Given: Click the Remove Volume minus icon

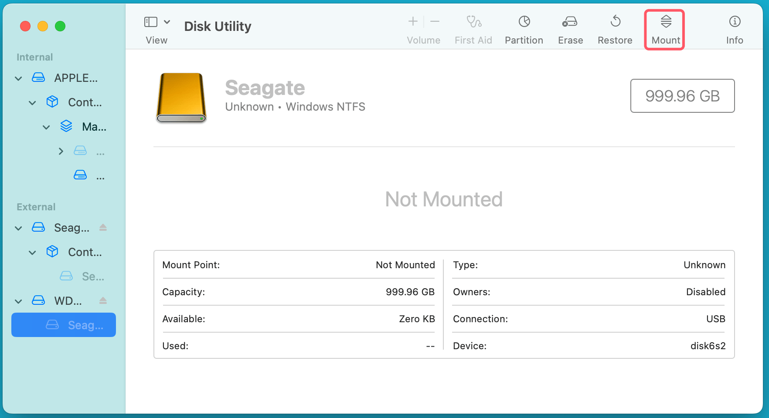Looking at the screenshot, I should tap(434, 21).
